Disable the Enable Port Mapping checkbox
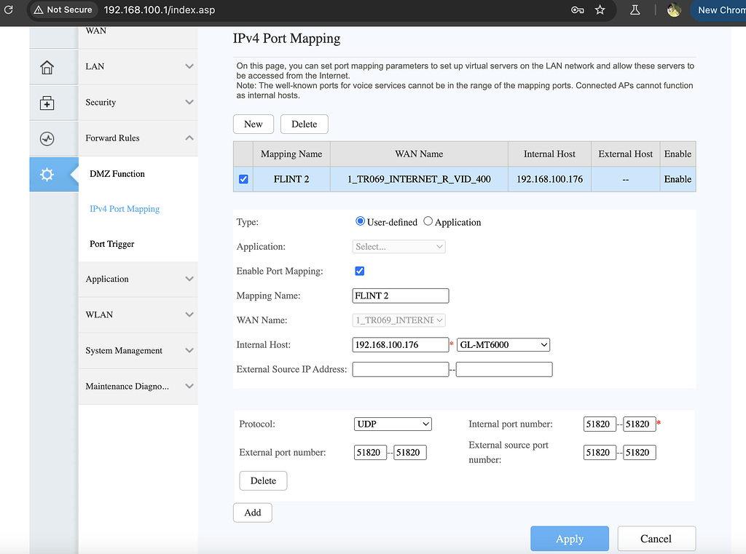This screenshot has height=554, width=746. (x=359, y=270)
